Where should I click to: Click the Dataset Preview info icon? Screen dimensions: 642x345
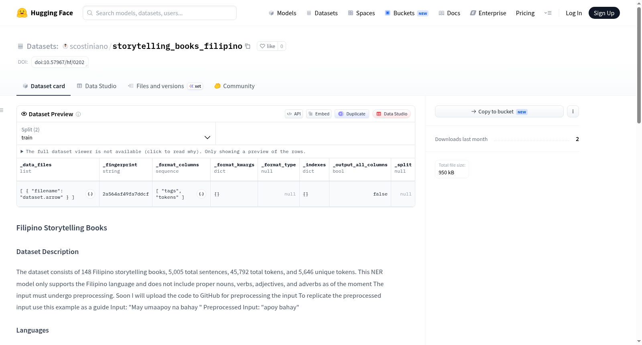[x=78, y=114]
